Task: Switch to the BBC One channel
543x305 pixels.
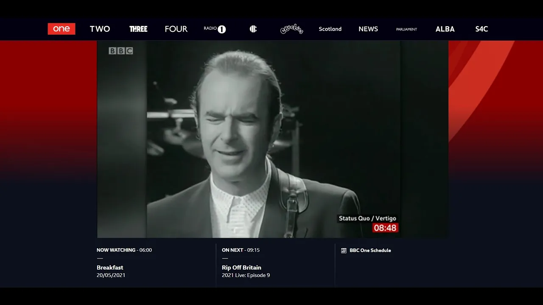Action: click(62, 29)
